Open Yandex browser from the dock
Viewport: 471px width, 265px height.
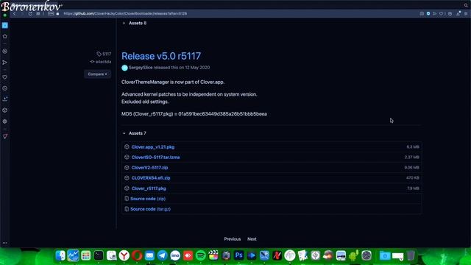(x=124, y=255)
